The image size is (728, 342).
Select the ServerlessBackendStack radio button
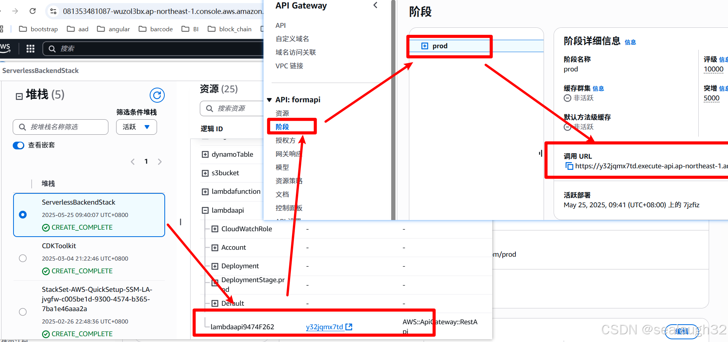click(23, 215)
